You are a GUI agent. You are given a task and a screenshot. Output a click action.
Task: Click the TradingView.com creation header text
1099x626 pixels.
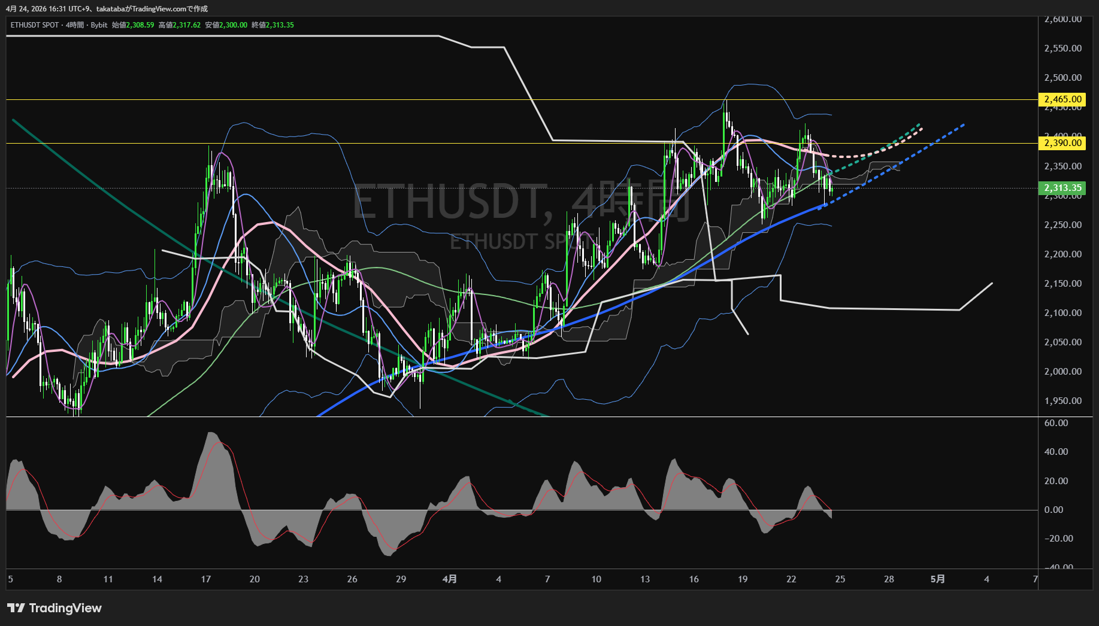click(x=107, y=9)
